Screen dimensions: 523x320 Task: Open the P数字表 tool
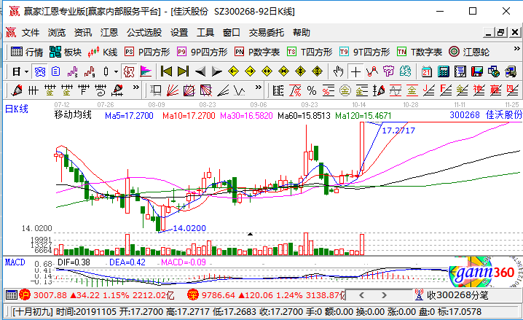257,52
